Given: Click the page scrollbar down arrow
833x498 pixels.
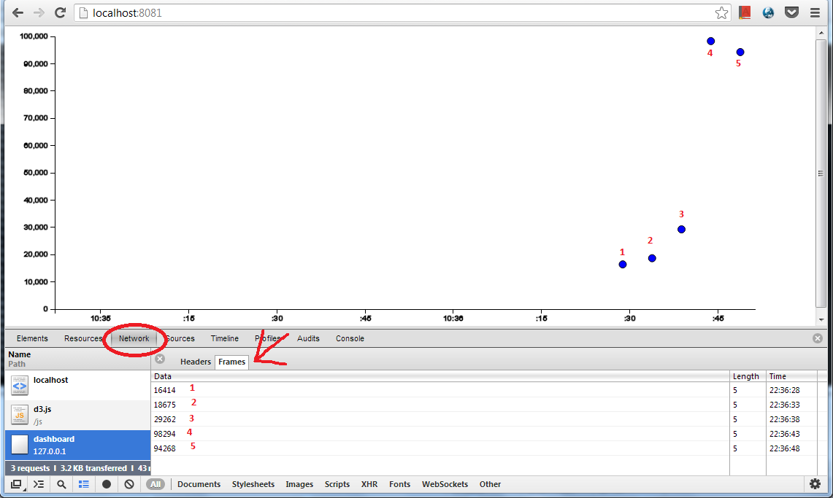Looking at the screenshot, I should click(821, 319).
